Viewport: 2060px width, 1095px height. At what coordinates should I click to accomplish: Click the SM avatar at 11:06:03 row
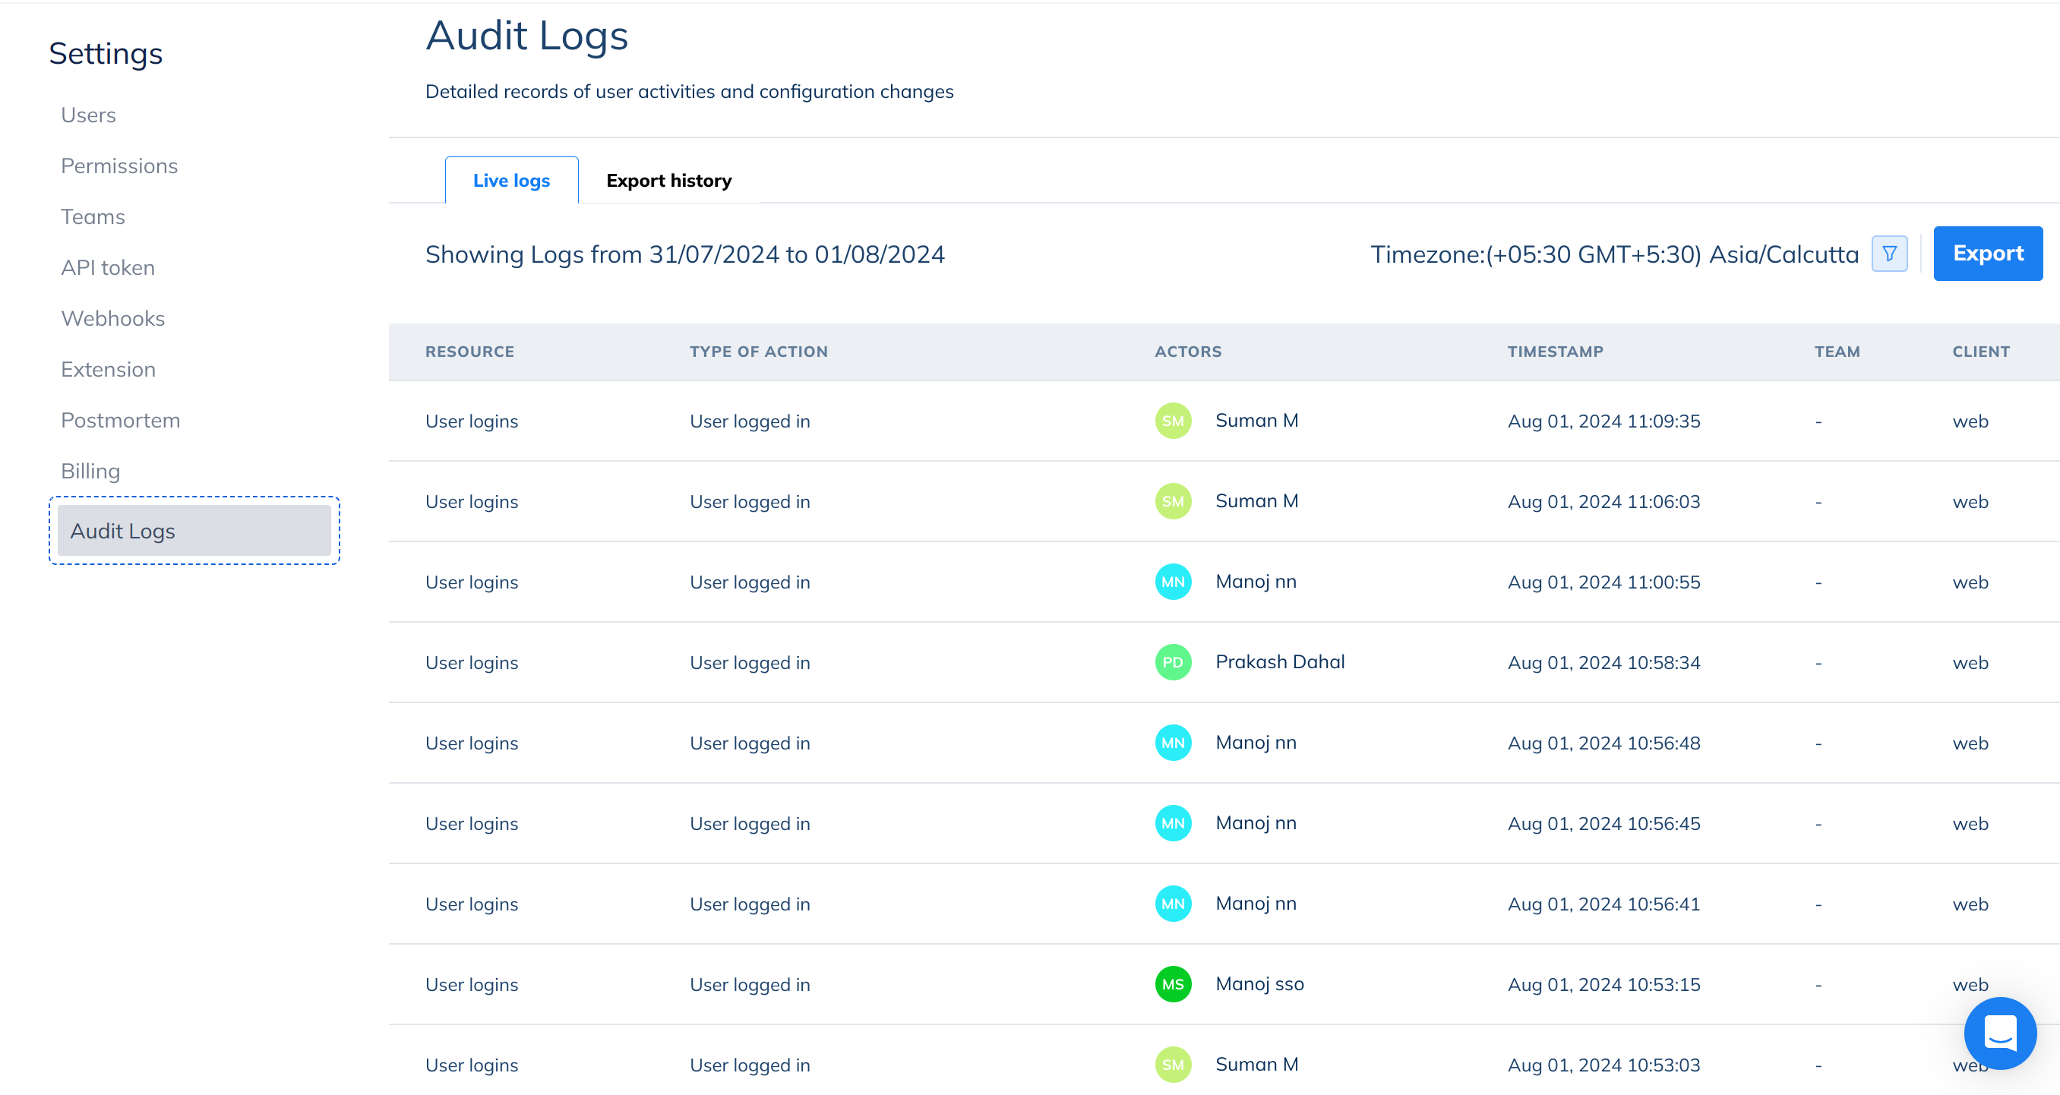click(1172, 502)
